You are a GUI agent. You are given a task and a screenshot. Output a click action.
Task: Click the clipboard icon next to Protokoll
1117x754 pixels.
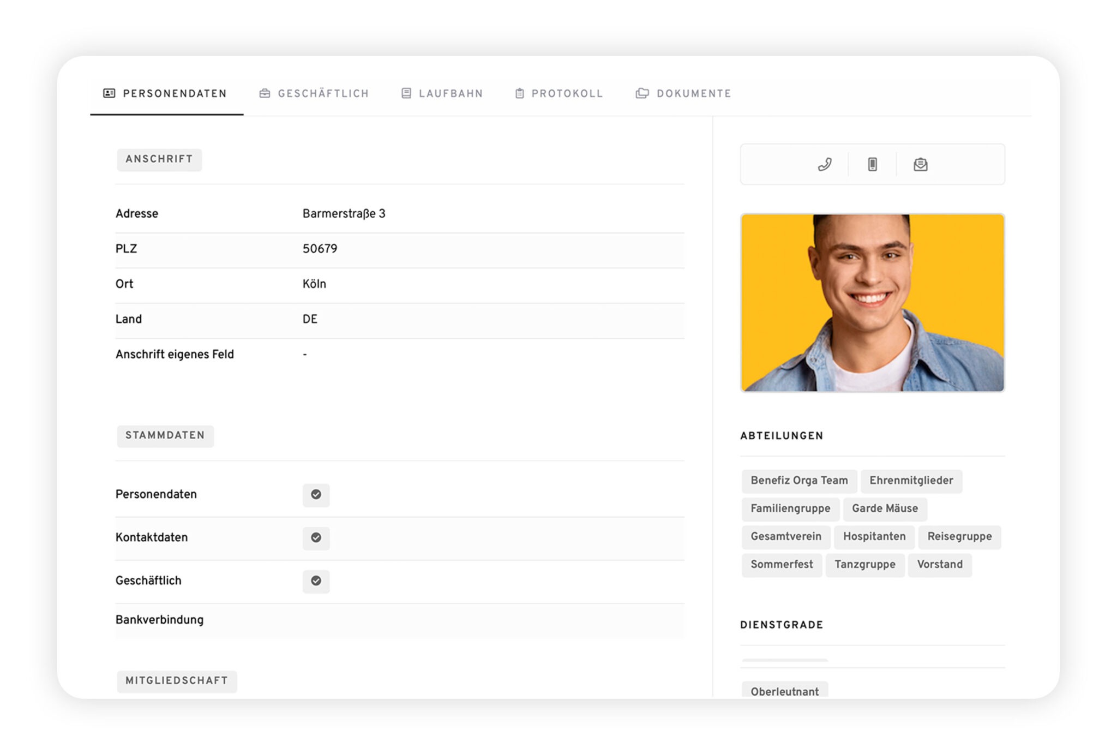[519, 93]
